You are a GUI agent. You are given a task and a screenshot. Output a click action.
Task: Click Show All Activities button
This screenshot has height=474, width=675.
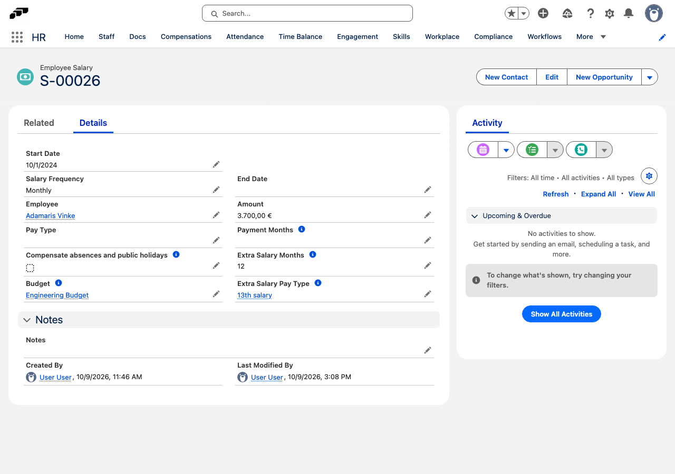[x=562, y=314]
